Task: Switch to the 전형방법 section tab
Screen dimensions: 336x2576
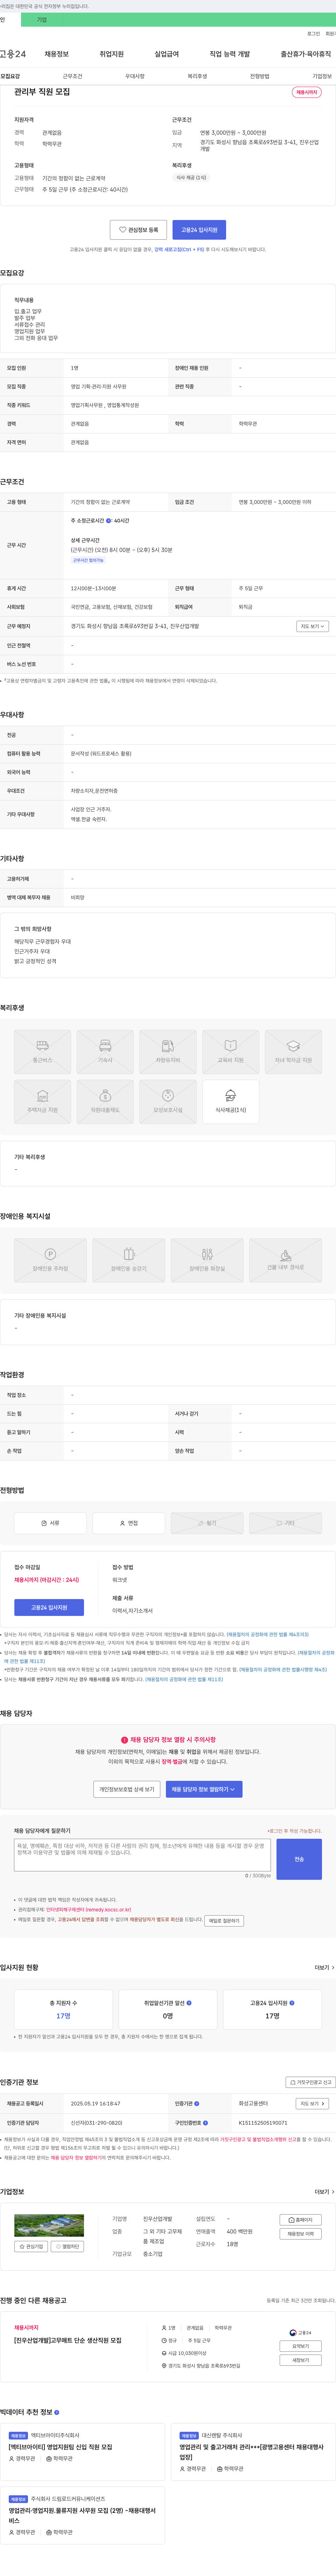Action: pyautogui.click(x=259, y=76)
